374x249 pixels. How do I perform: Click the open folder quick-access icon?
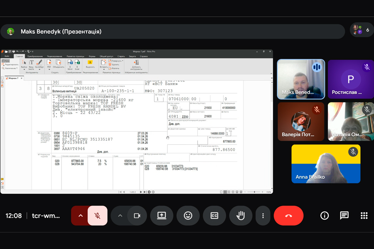[x=6, y=51]
